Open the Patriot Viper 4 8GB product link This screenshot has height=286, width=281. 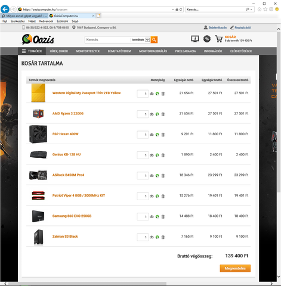[79, 195]
